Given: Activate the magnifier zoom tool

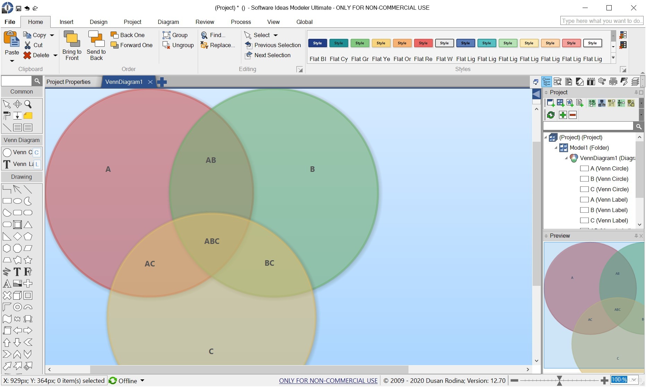Looking at the screenshot, I should pyautogui.click(x=28, y=104).
